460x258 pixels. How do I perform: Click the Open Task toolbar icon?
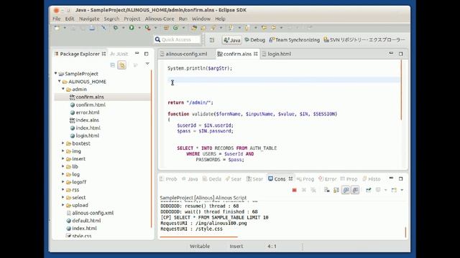[x=203, y=28]
